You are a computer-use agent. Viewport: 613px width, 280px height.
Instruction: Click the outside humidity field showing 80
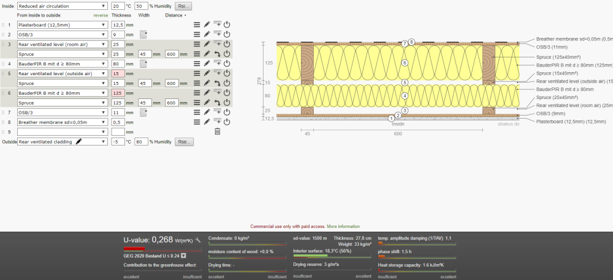tap(142, 142)
